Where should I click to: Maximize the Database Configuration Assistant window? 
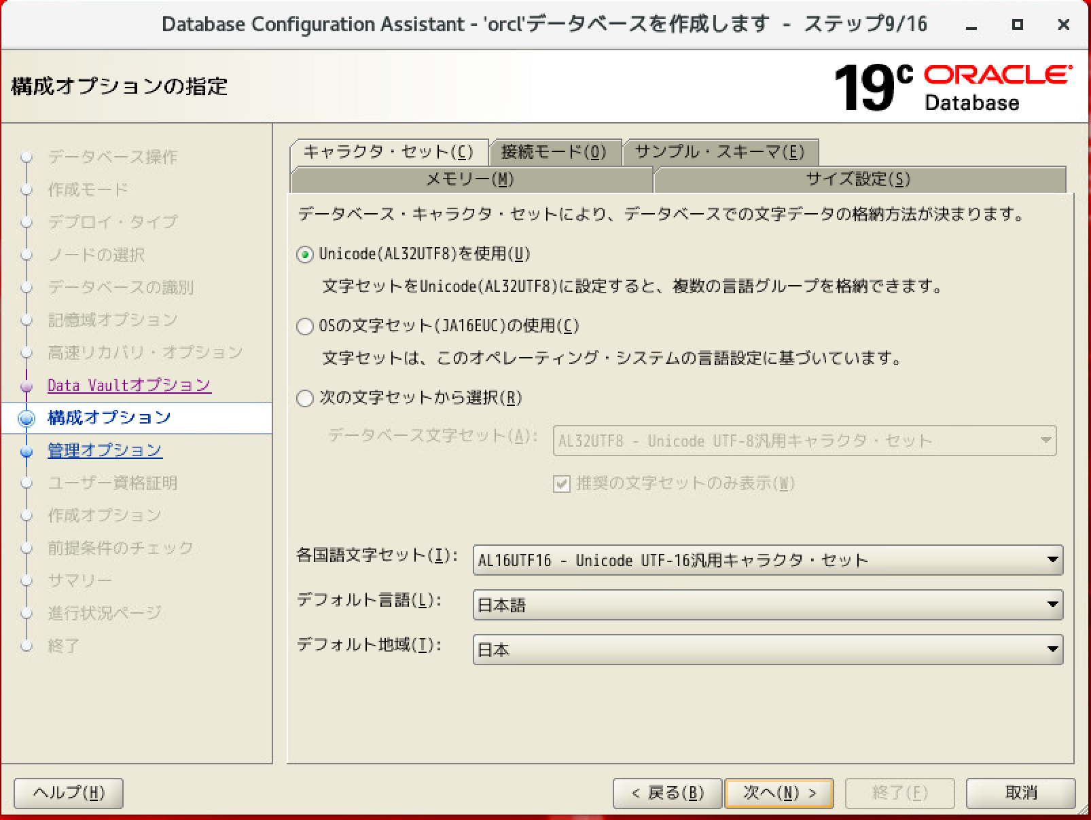pyautogui.click(x=1017, y=25)
